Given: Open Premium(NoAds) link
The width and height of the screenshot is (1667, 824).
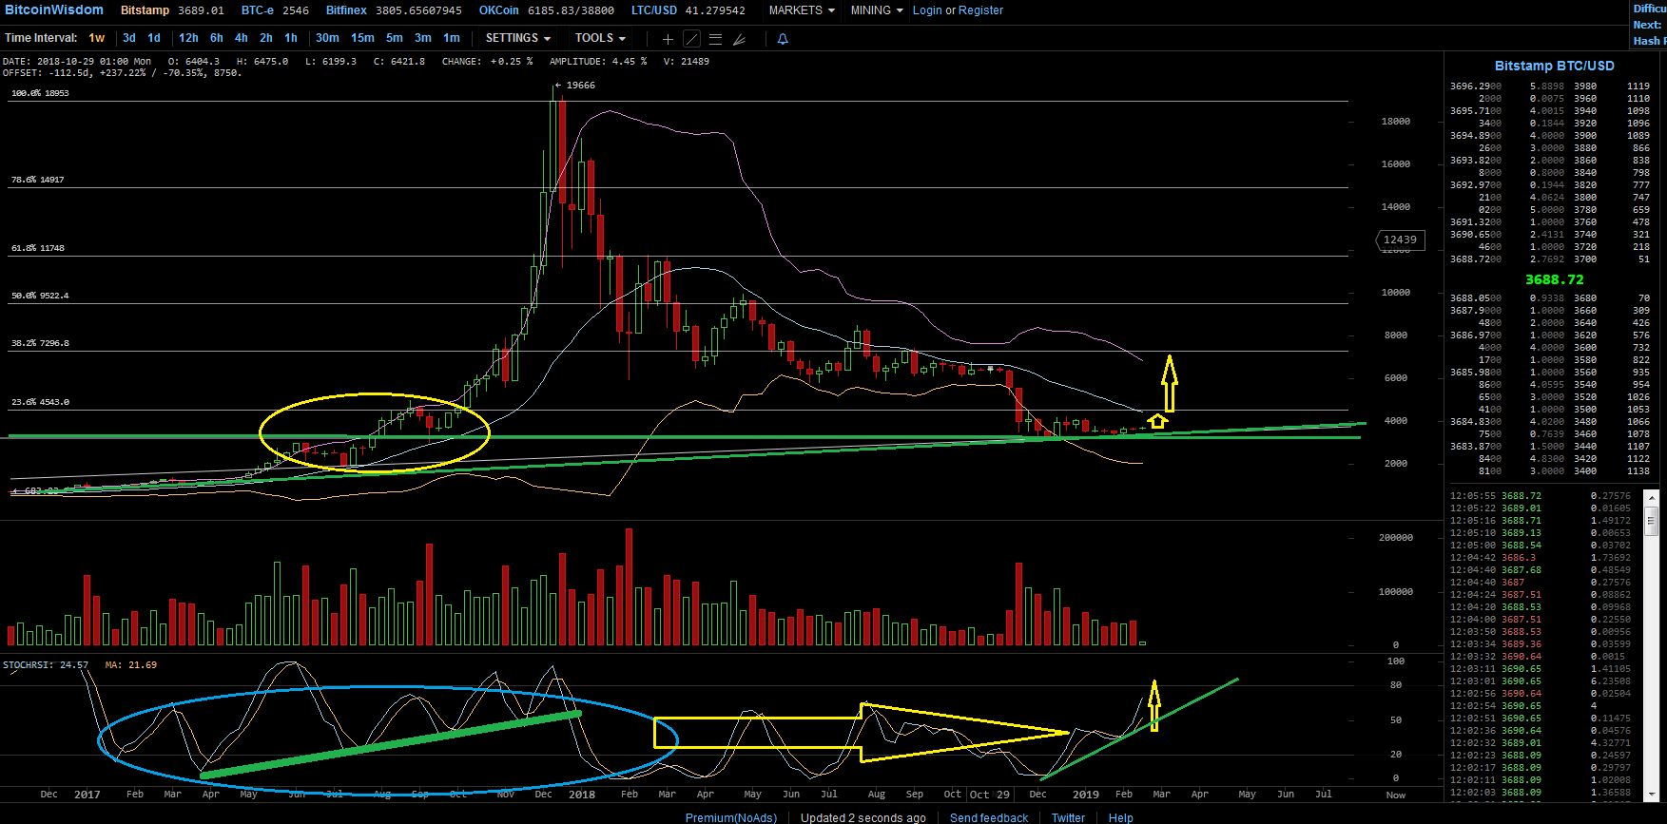Looking at the screenshot, I should click(x=731, y=817).
